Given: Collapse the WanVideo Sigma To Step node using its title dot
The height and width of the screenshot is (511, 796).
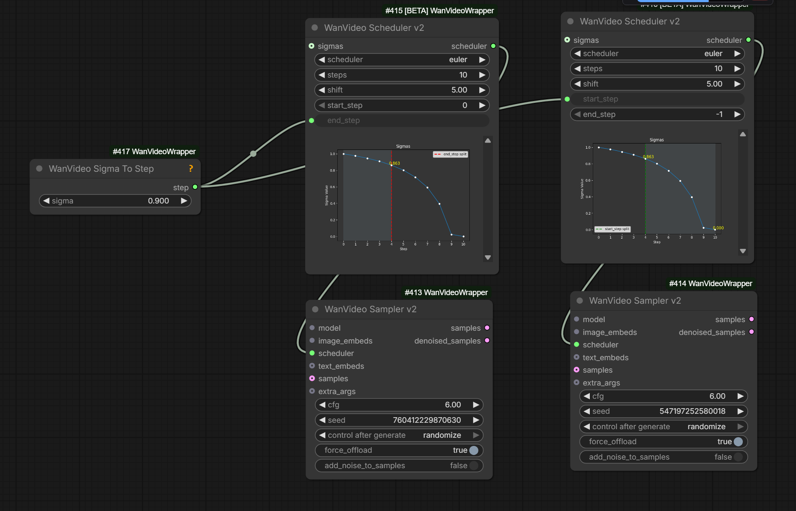Looking at the screenshot, I should pos(39,169).
